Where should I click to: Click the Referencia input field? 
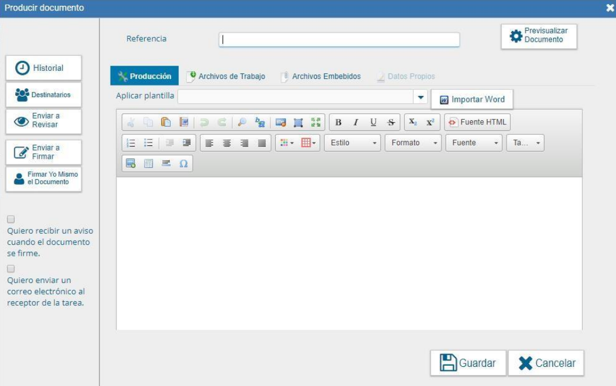click(339, 40)
